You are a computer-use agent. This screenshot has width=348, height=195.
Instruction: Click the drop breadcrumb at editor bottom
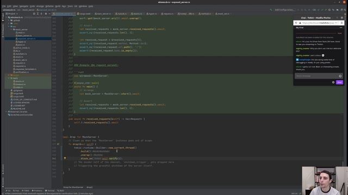(x=89, y=187)
